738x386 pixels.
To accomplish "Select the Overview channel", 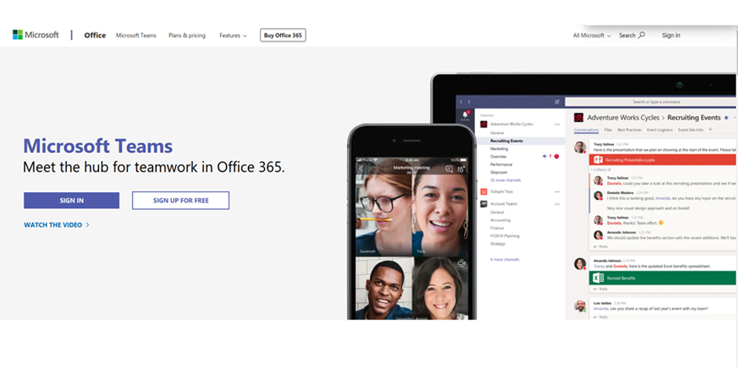I will (x=499, y=157).
